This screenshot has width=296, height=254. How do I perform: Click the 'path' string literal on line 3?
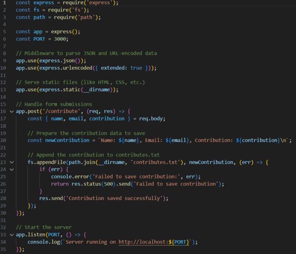pos(86,17)
